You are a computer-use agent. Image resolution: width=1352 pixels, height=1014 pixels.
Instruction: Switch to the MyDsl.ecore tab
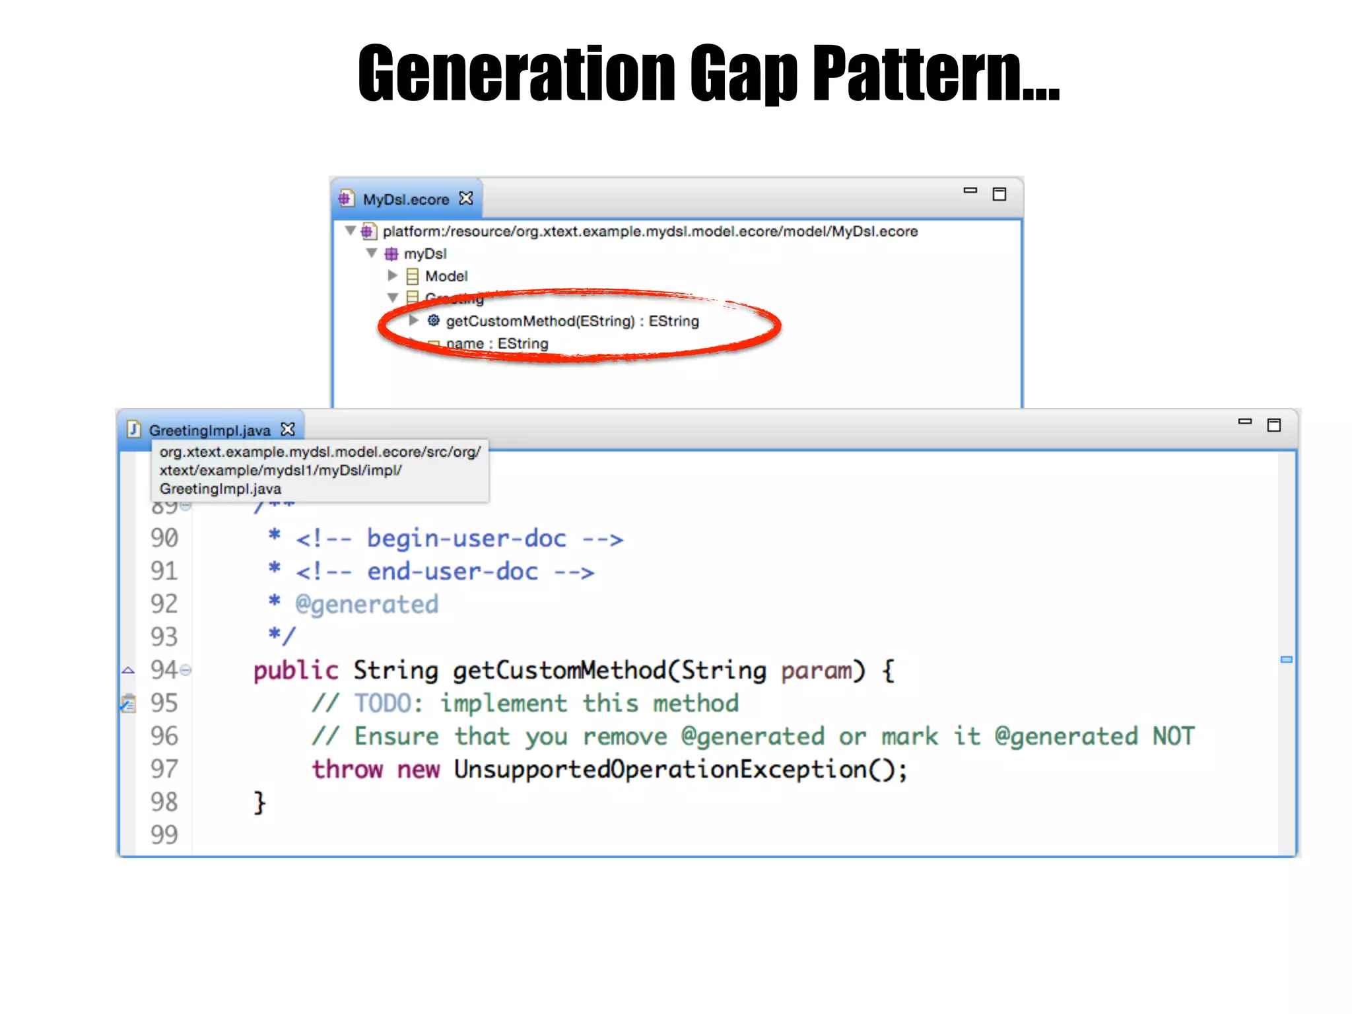(405, 199)
